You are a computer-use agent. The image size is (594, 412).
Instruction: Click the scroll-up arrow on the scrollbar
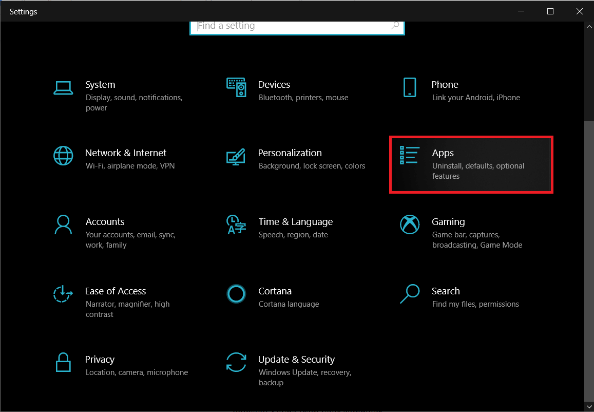tap(589, 26)
